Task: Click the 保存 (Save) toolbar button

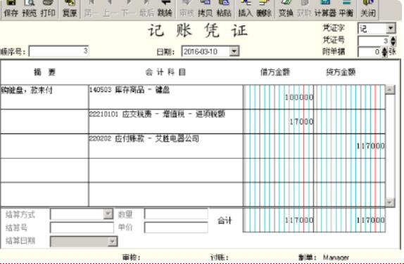Action: (x=11, y=8)
